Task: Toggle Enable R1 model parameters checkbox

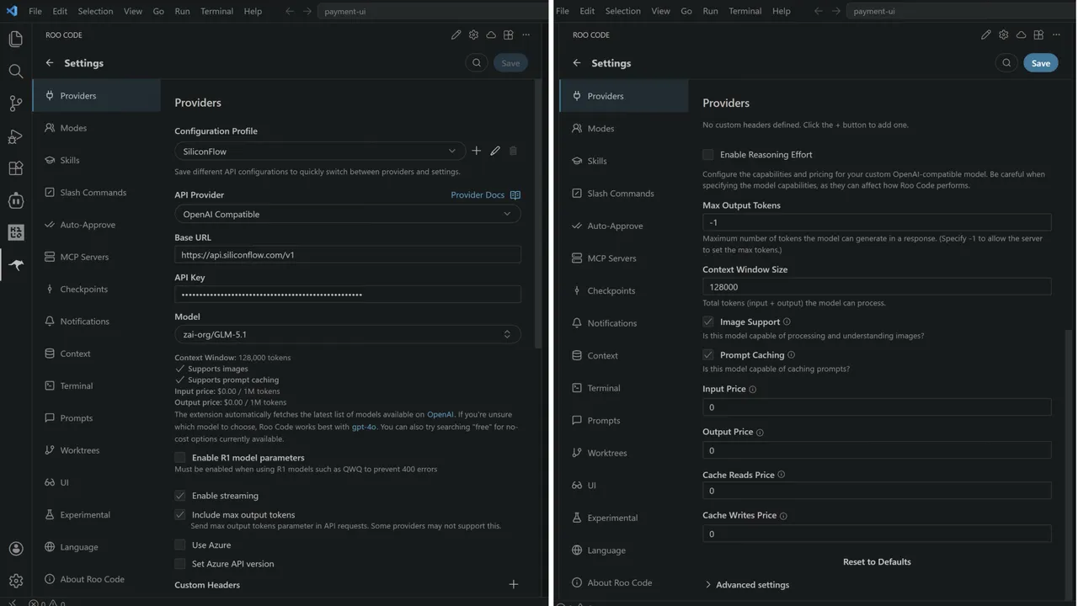Action: [x=179, y=458]
